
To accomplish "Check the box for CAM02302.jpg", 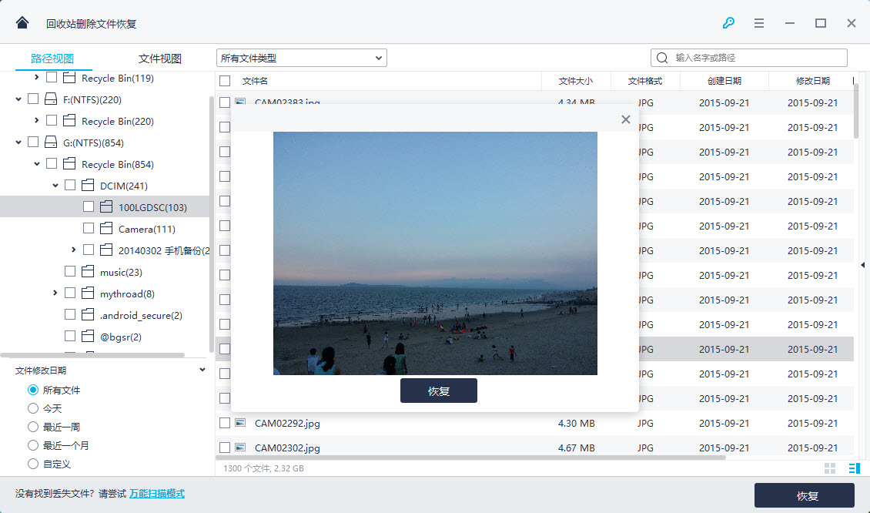I will click(225, 448).
